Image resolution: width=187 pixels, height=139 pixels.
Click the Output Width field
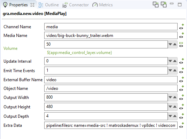[x=106, y=97]
